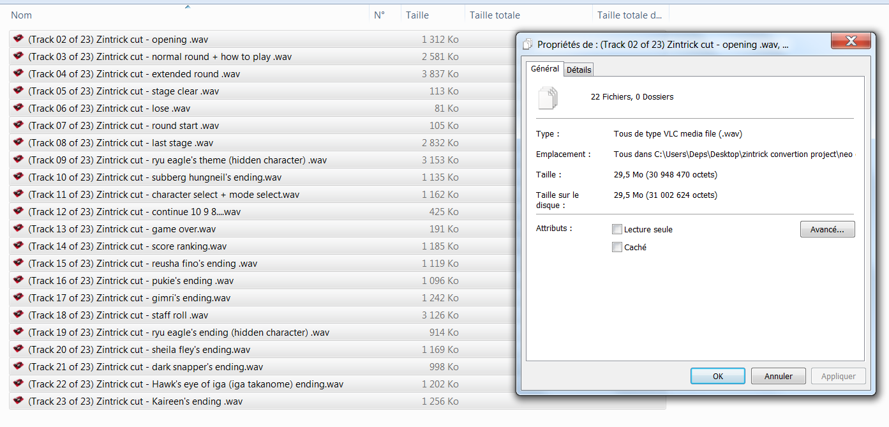889x427 pixels.
Task: Click the 1 256 Ko size cell
Action: pos(440,401)
